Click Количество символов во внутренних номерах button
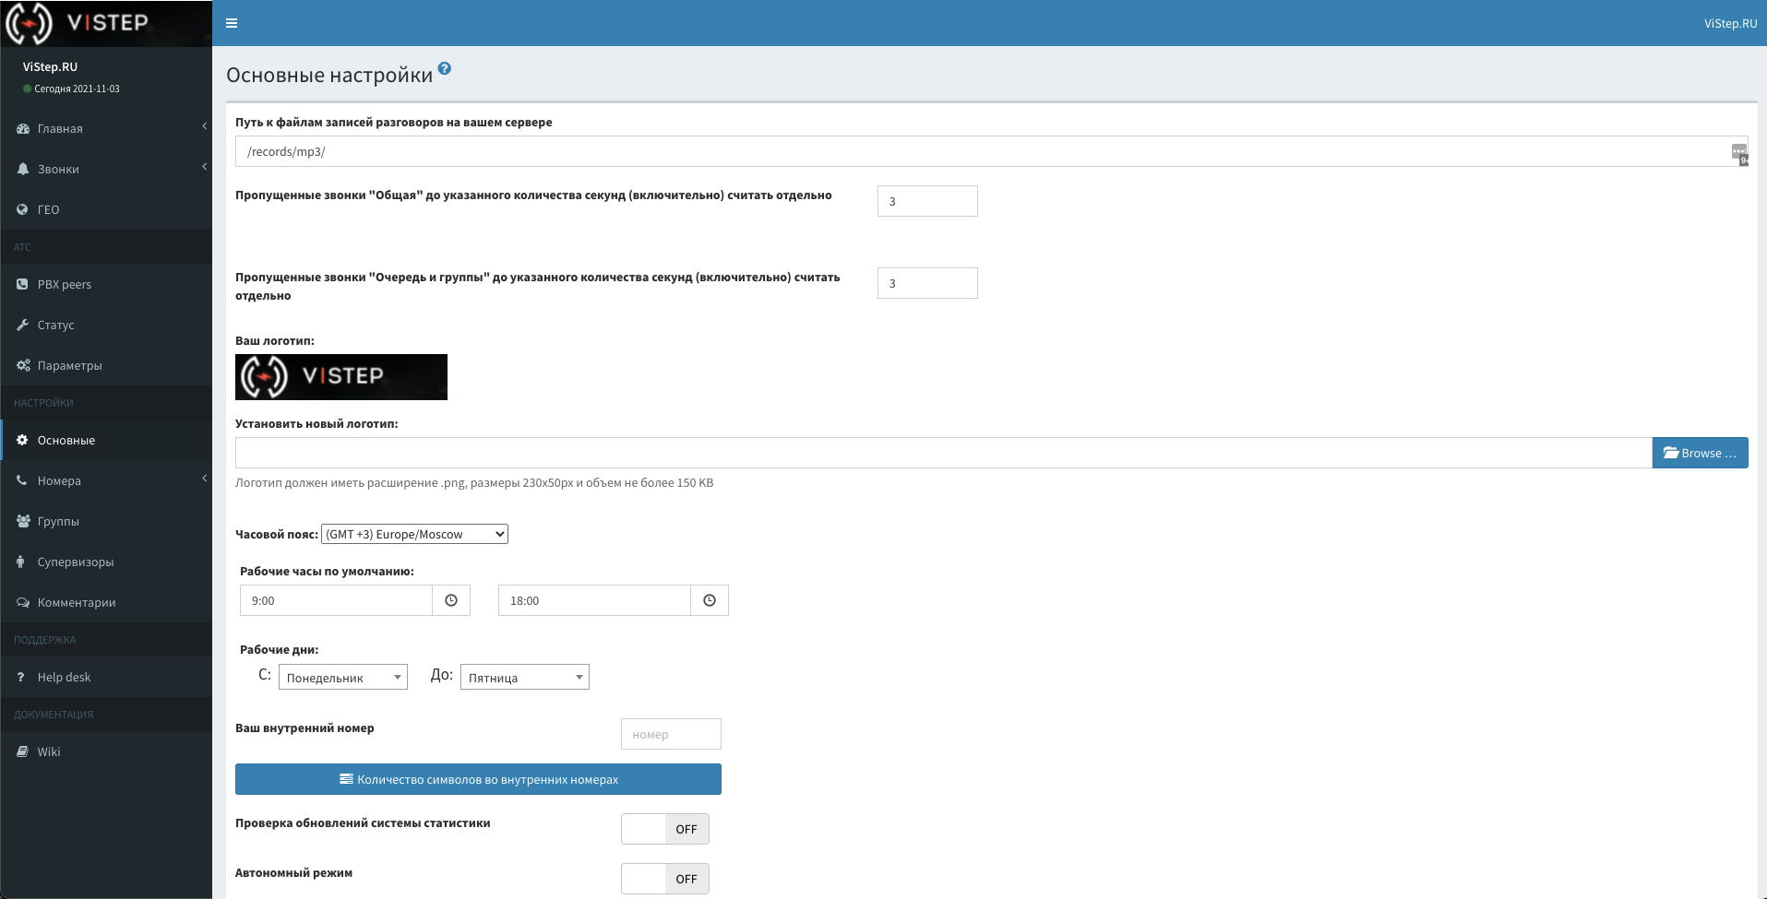The height and width of the screenshot is (899, 1767). coord(478,779)
